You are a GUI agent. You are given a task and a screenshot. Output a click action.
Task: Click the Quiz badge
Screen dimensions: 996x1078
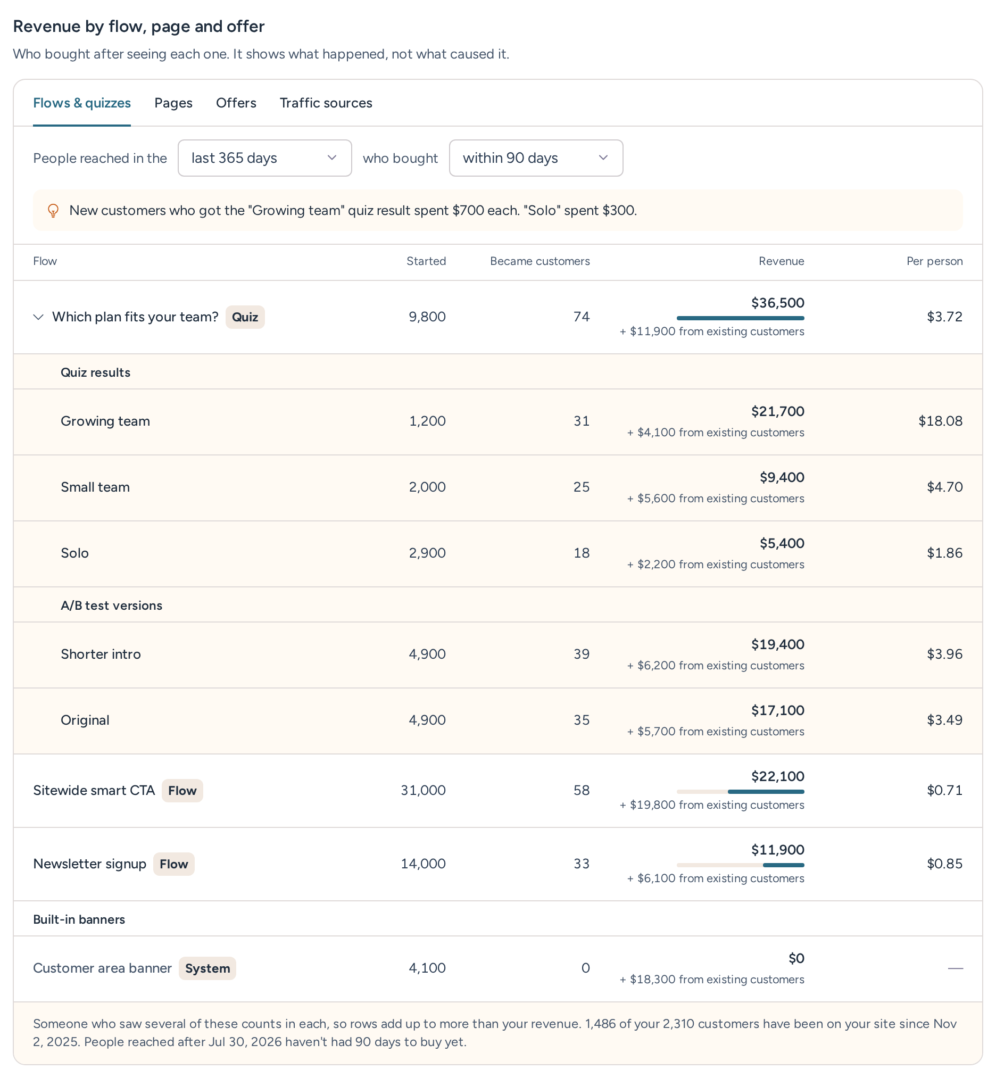[x=245, y=317]
